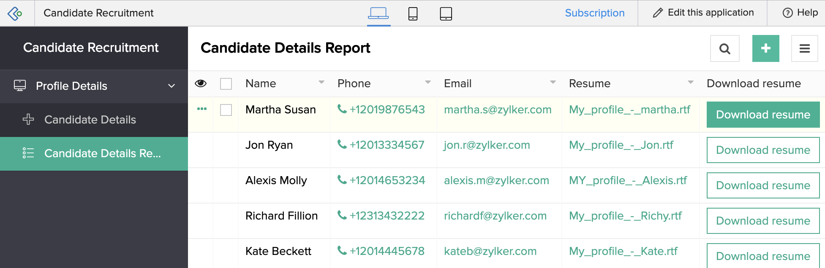Open My_profile_-_Richy.rtf resume file

coord(625,216)
